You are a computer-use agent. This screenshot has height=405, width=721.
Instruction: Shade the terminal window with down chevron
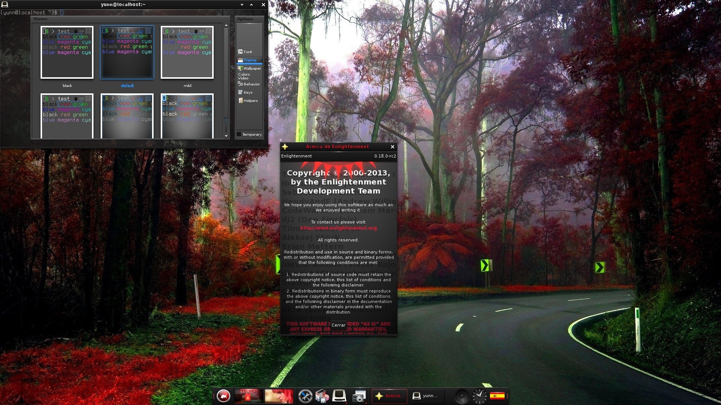pyautogui.click(x=242, y=4)
